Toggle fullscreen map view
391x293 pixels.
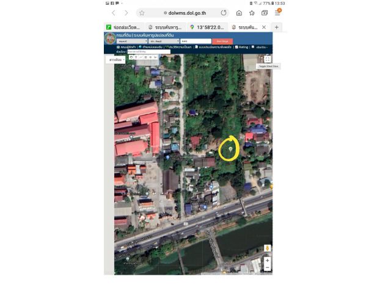tap(268, 59)
